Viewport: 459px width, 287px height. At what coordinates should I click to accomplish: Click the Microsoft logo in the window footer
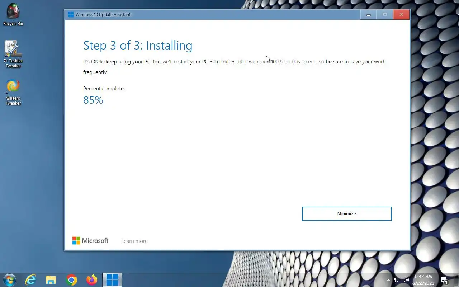90,241
